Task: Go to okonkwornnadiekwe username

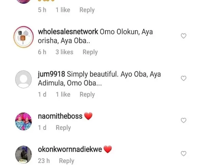Action: 70,149
